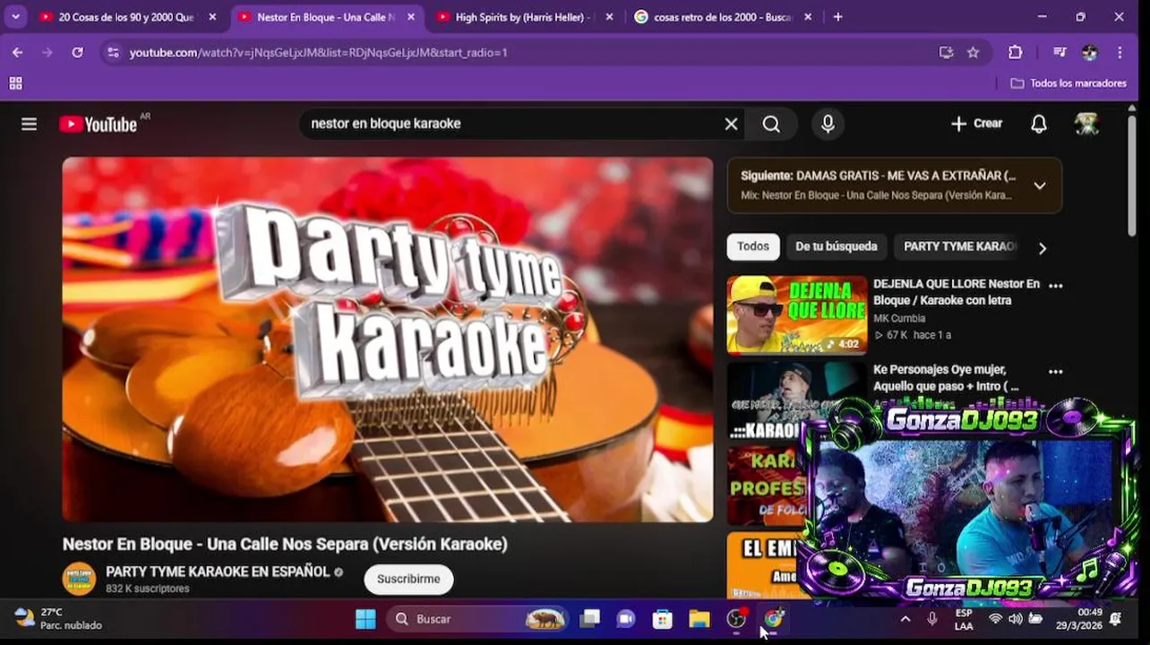Switch ESP LAA keyboard language

pos(964,619)
